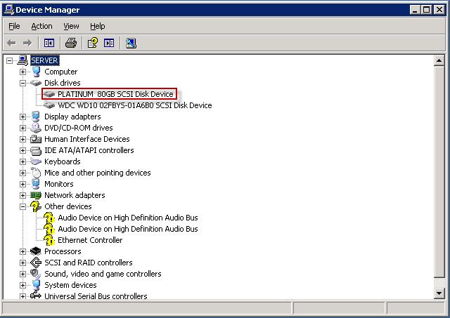Collapse the Disk drives node
Screen dimensions: 450x318
point(23,83)
